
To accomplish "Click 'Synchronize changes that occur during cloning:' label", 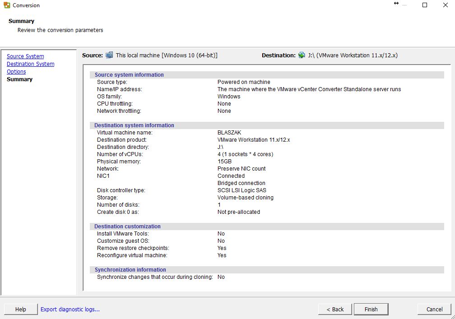I will click(x=155, y=277).
